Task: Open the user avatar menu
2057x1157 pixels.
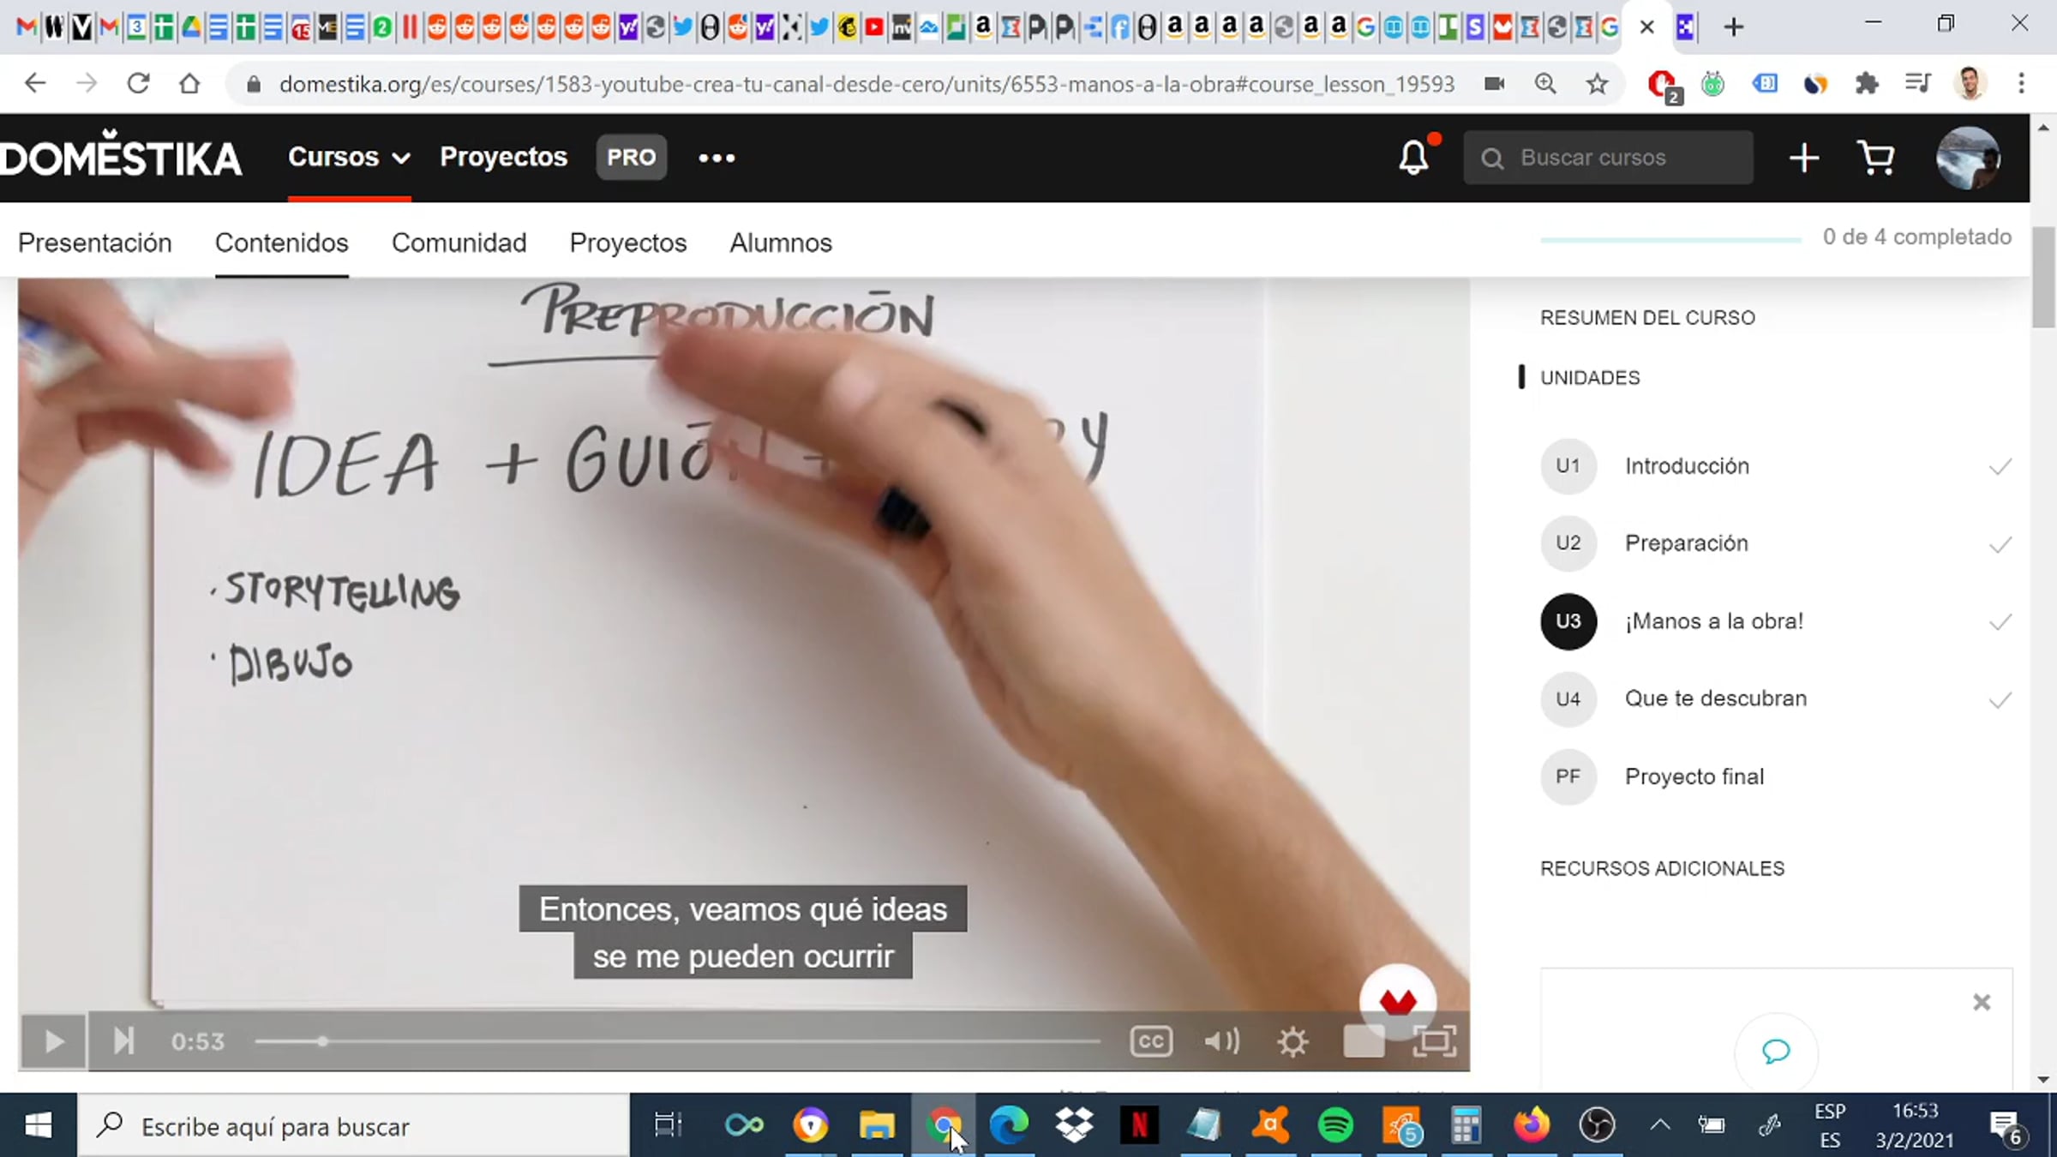Action: click(x=1968, y=158)
